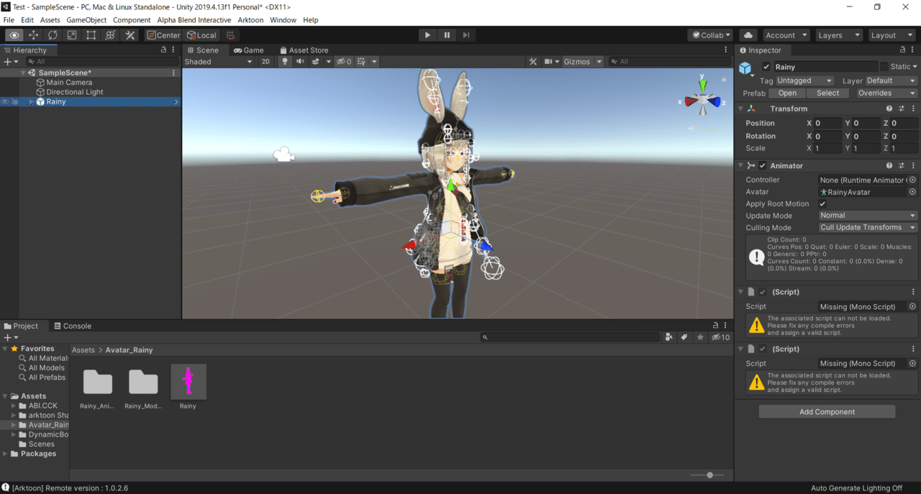Uncheck Apply Root Motion
The height and width of the screenshot is (494, 921).
pyautogui.click(x=822, y=203)
